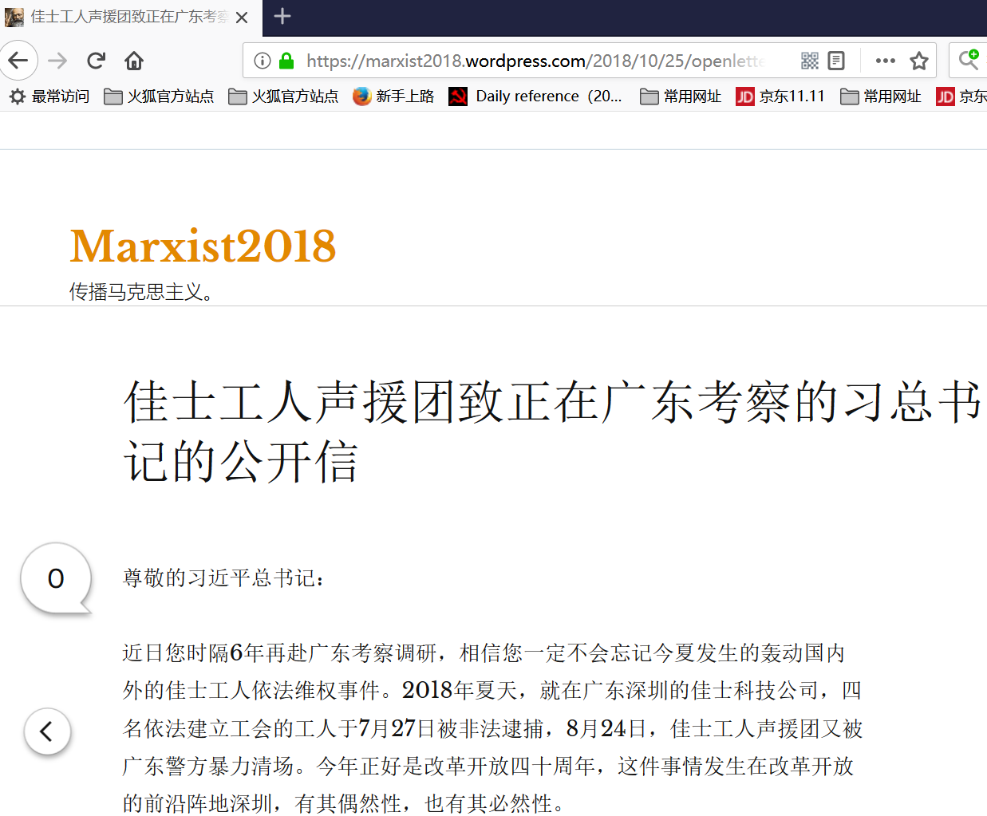The width and height of the screenshot is (987, 816).
Task: Go to previous post with left chevron
Action: [x=47, y=731]
